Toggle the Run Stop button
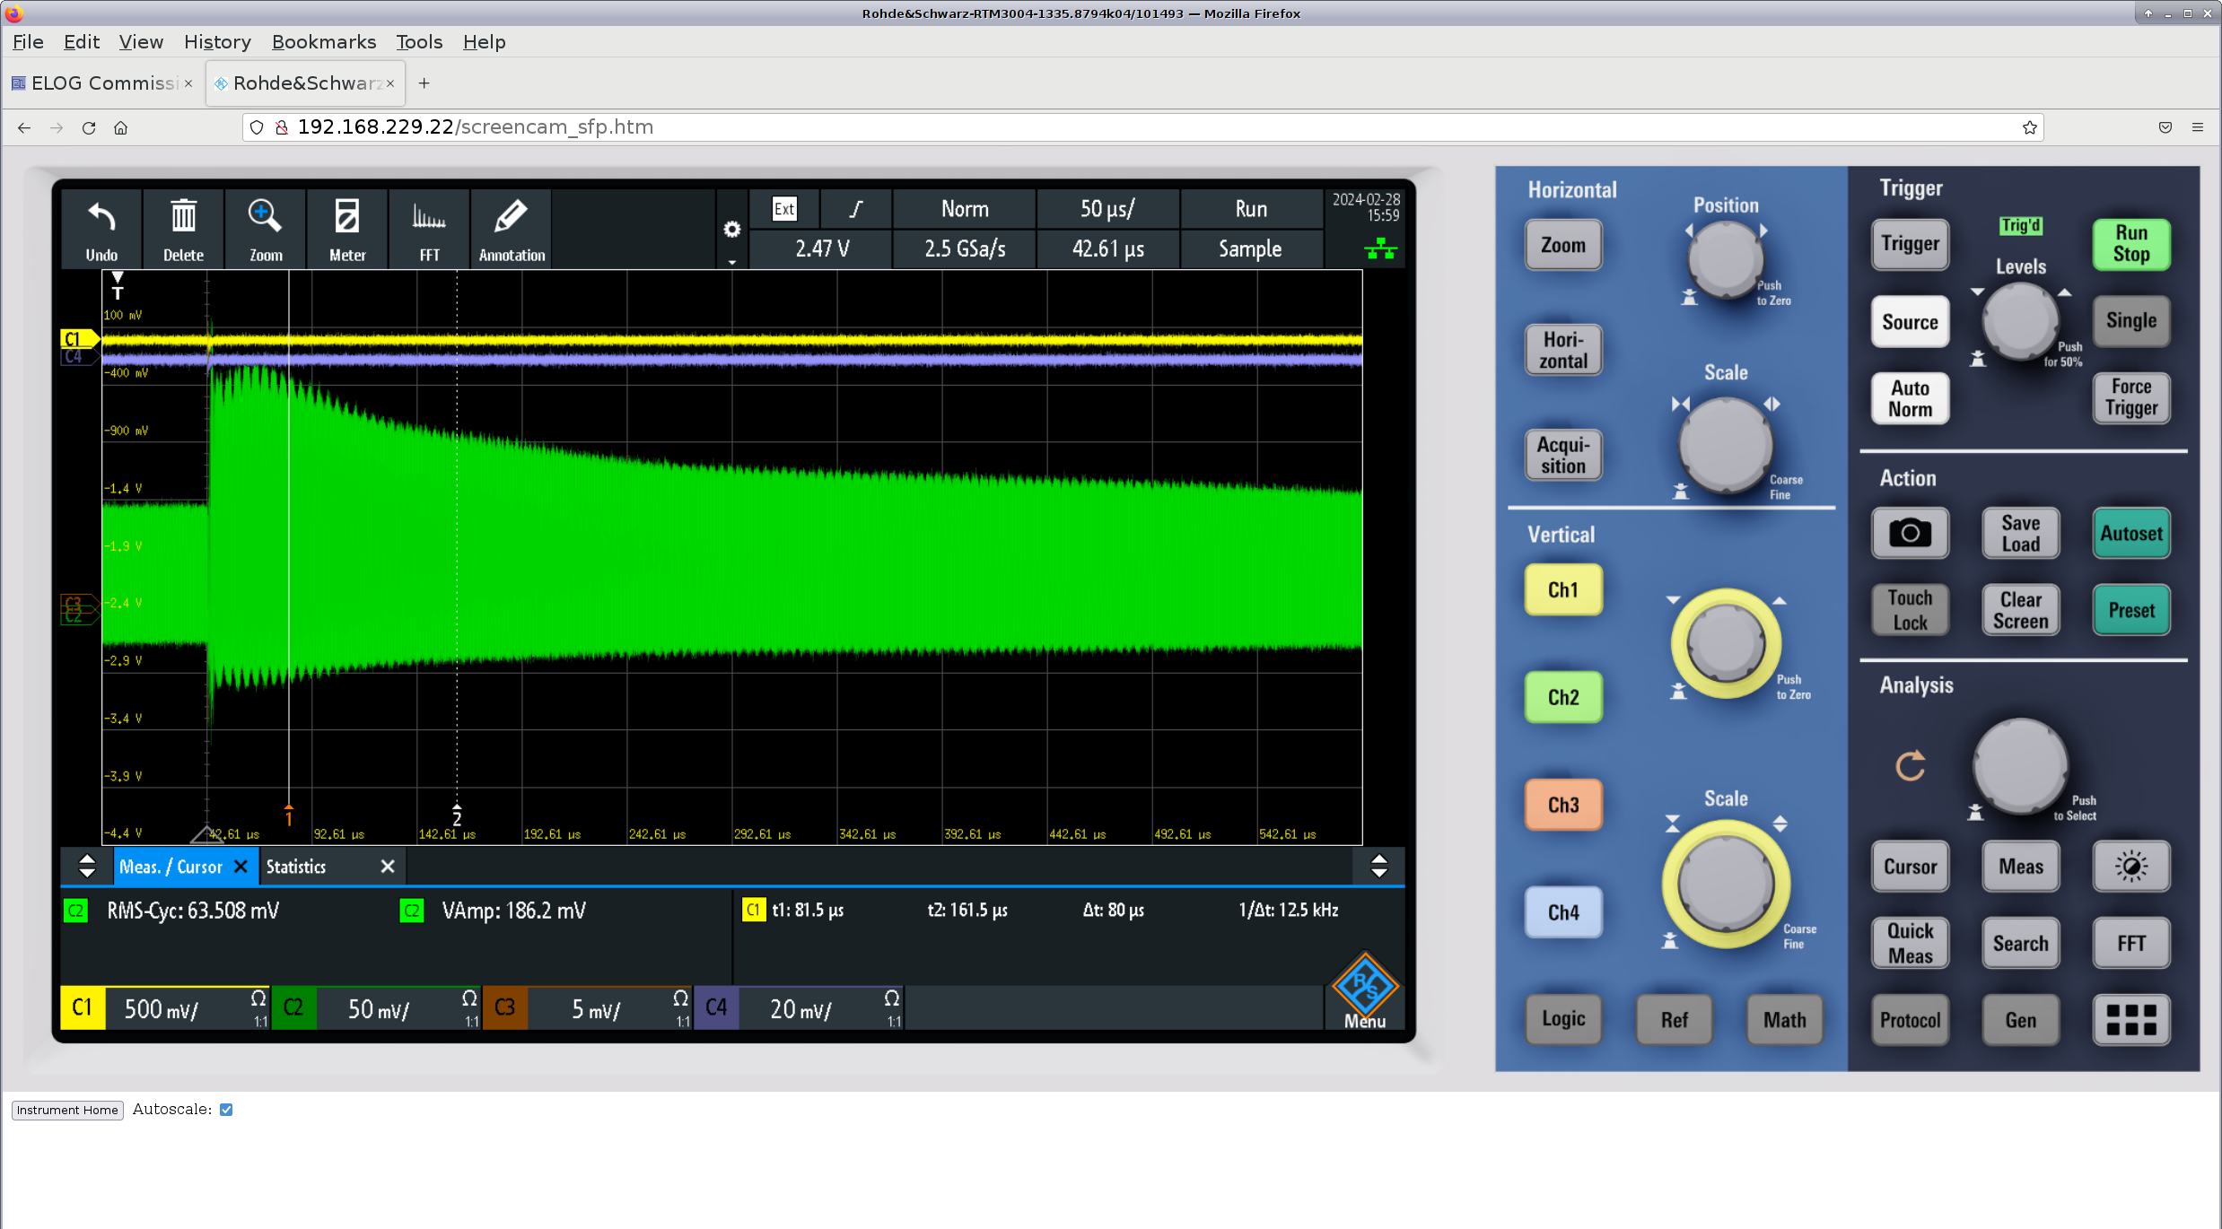Screen dimensions: 2222x1229 pos(2130,244)
